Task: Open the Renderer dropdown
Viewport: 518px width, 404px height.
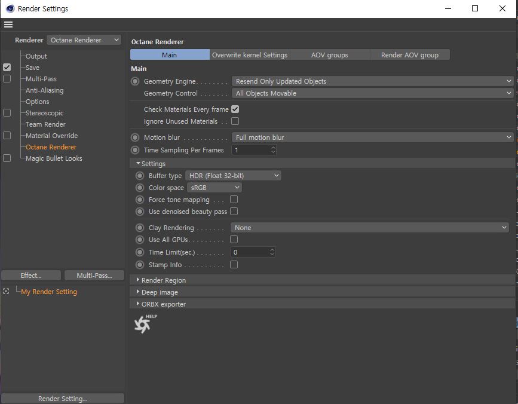Action: click(84, 40)
